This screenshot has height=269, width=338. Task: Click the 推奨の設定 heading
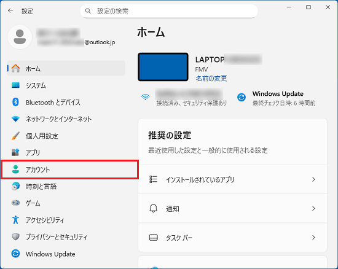point(170,135)
